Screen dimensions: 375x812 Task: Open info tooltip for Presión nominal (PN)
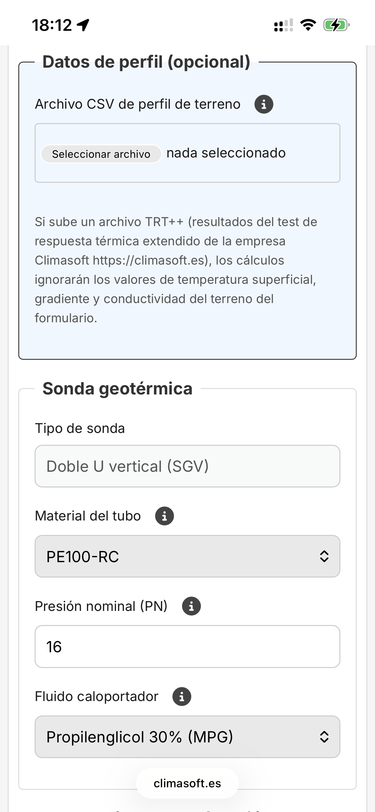[191, 606]
